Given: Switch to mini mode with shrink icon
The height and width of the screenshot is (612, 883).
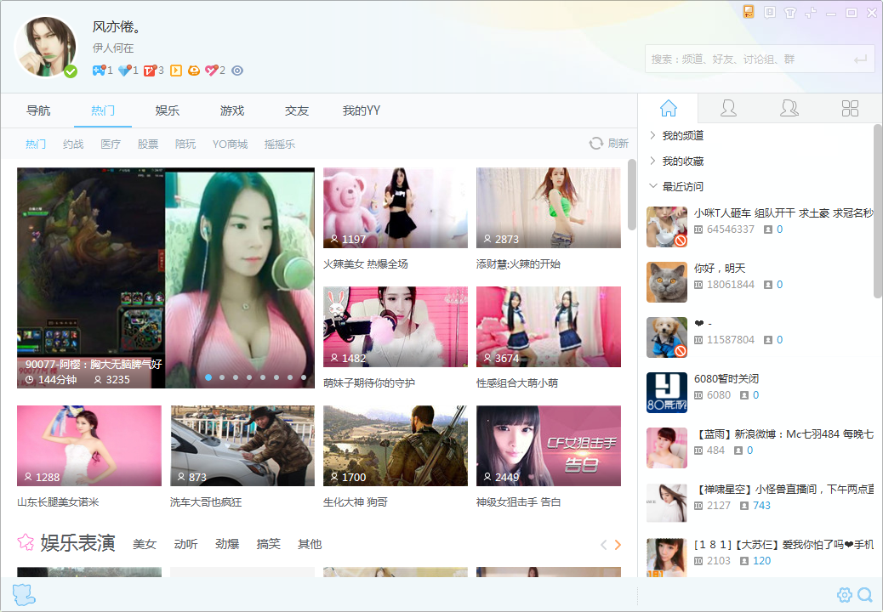Looking at the screenshot, I should tap(811, 13).
